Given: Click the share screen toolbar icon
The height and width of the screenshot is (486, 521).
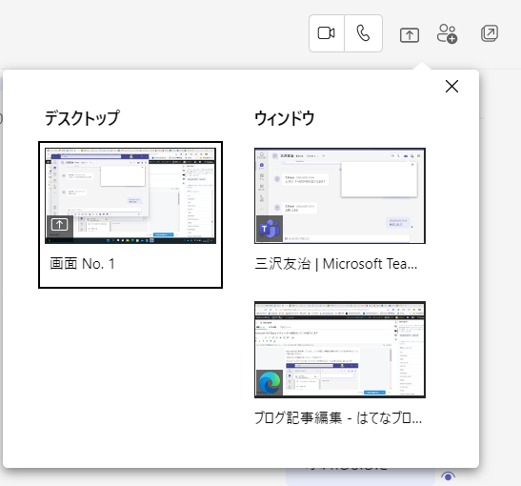Looking at the screenshot, I should 410,34.
